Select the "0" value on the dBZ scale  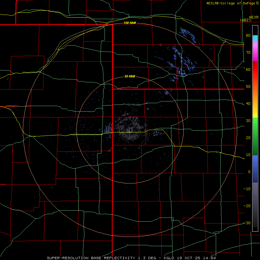pyautogui.click(x=249, y=172)
